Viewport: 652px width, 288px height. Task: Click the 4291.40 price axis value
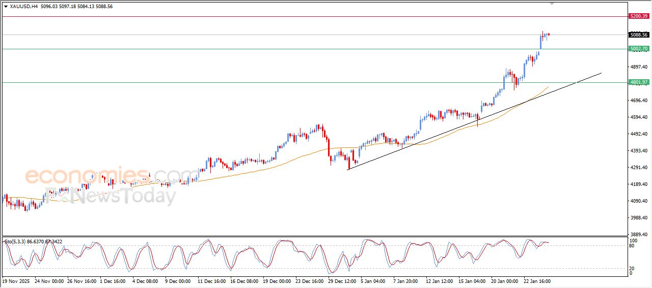click(639, 168)
